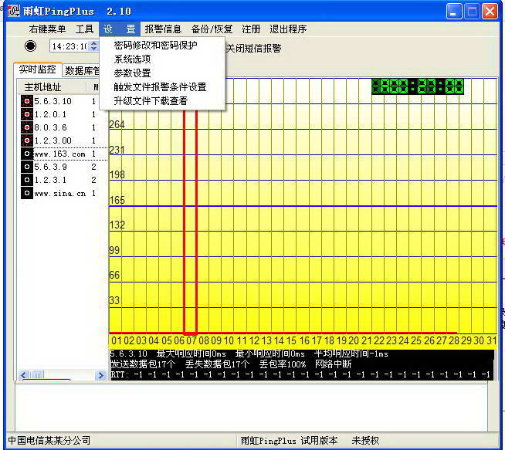Select host row 8.0.3.6
Screen dimensions: 505x450
pos(63,127)
